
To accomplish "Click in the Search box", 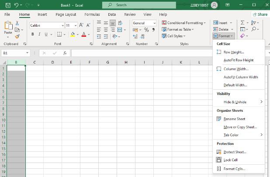I will 139,5.
